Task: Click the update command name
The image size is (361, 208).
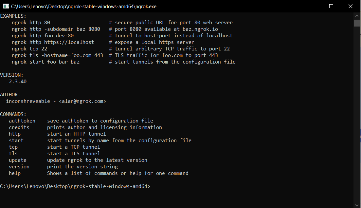Action: coord(18,160)
